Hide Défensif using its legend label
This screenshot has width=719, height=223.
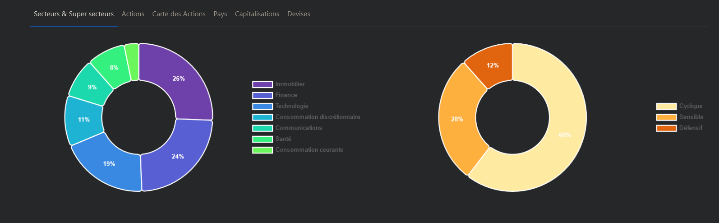(x=691, y=128)
